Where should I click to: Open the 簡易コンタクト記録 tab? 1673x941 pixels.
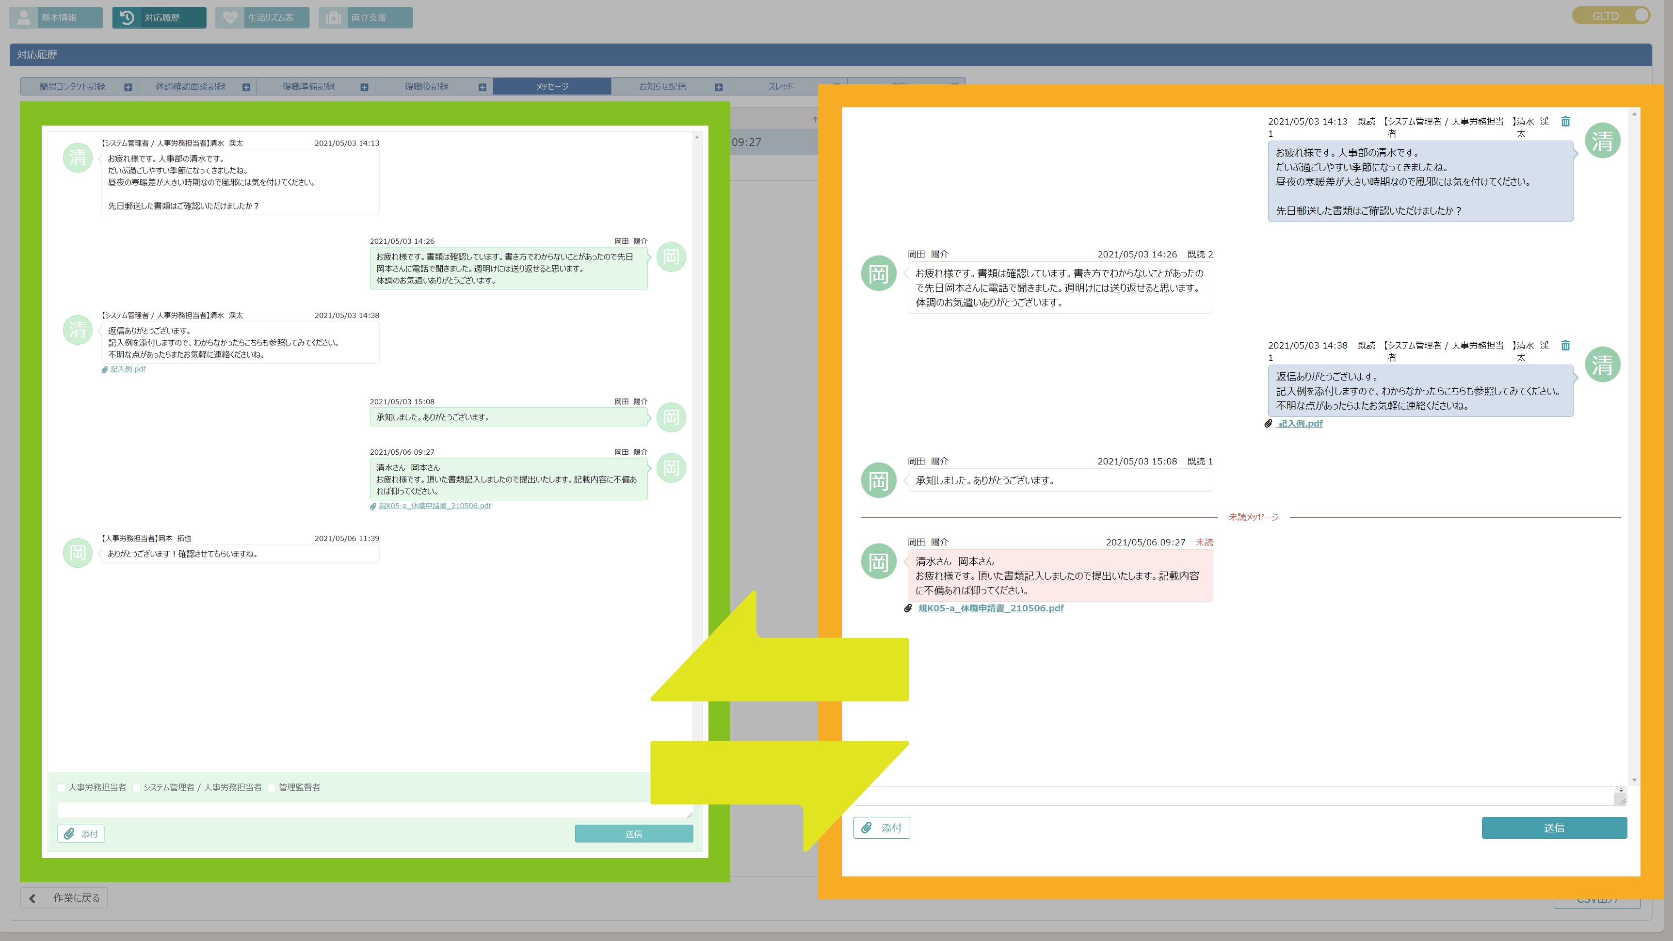(x=72, y=86)
